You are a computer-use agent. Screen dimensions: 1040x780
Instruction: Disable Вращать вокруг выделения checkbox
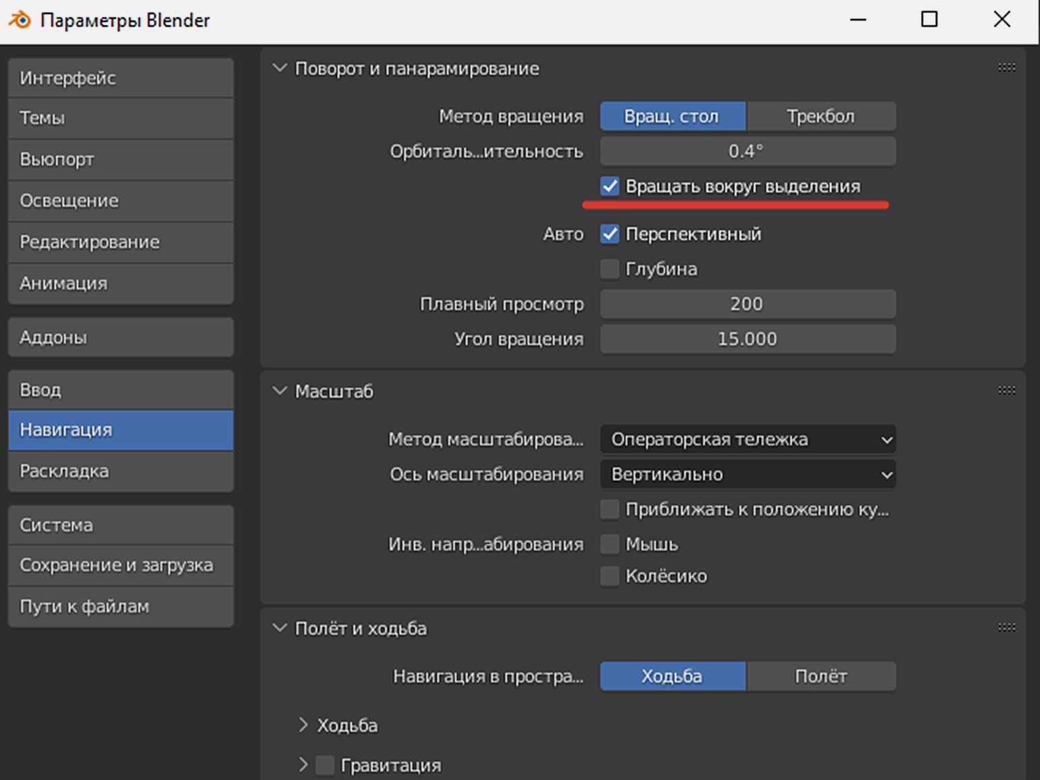pos(610,186)
